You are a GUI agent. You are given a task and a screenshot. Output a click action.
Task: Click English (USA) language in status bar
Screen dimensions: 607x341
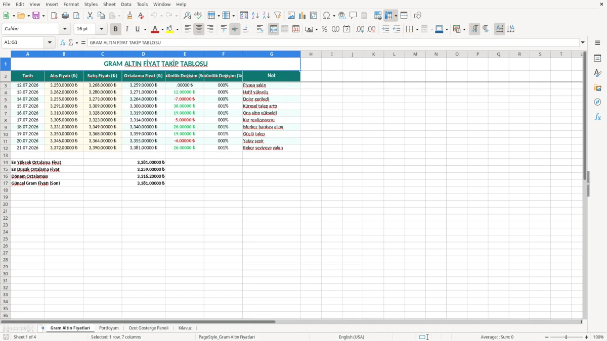click(x=351, y=337)
